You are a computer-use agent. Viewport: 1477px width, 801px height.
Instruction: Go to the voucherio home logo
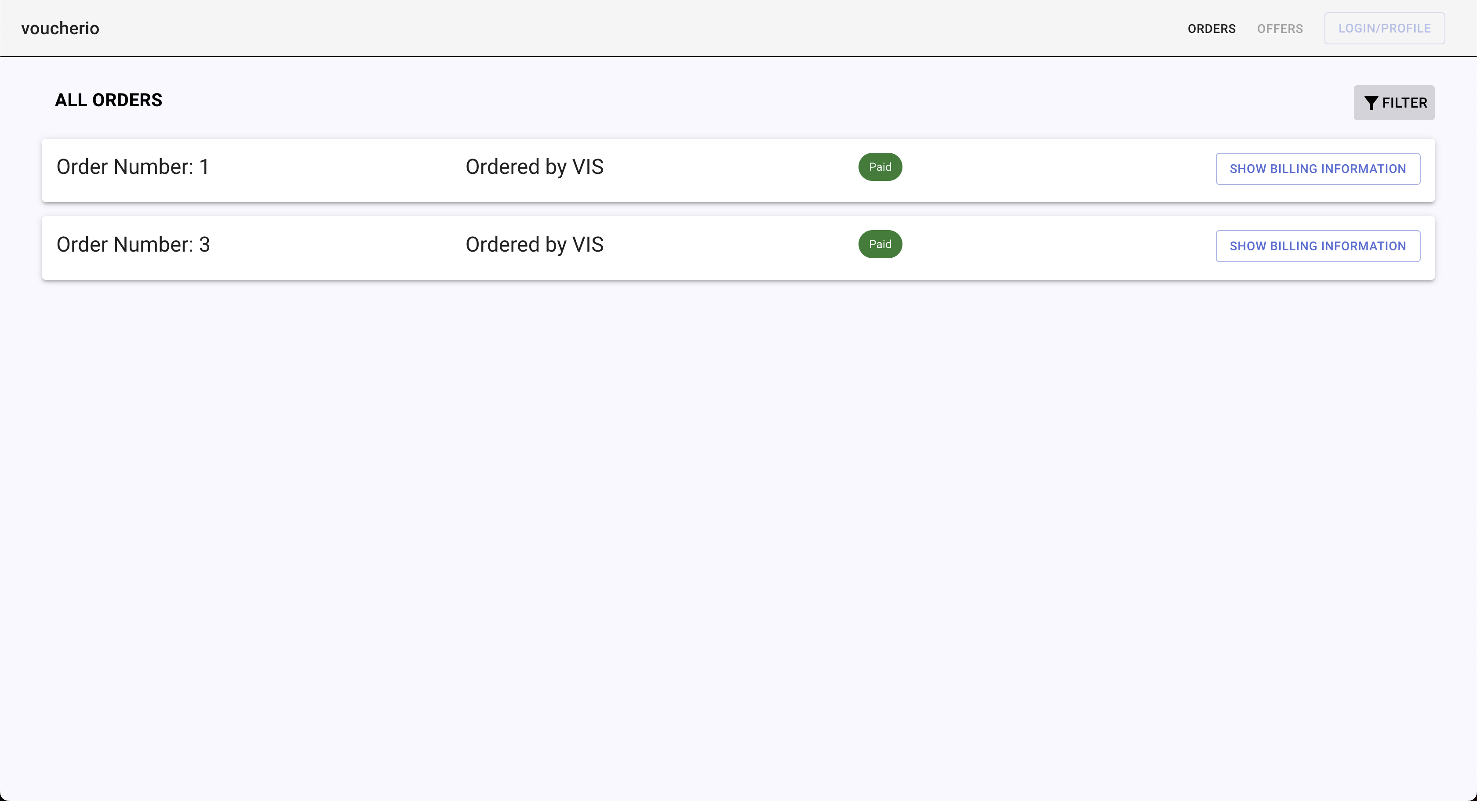point(60,28)
